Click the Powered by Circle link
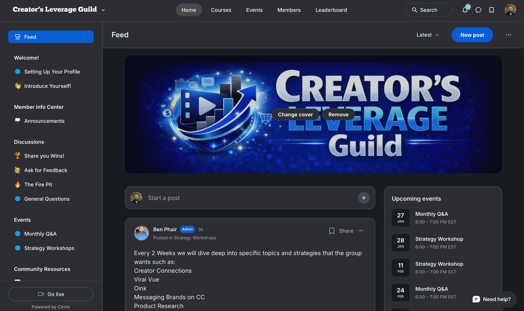 click(x=51, y=307)
